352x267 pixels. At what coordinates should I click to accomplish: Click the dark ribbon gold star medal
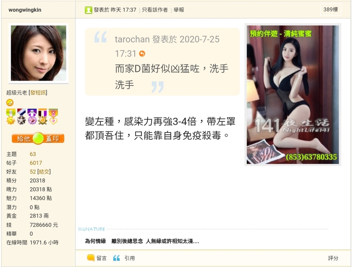point(43,117)
